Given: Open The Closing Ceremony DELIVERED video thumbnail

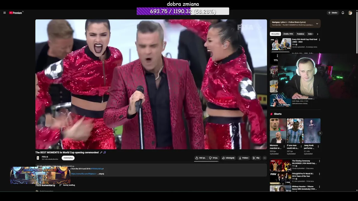Looking at the screenshot, I should tap(280, 165).
